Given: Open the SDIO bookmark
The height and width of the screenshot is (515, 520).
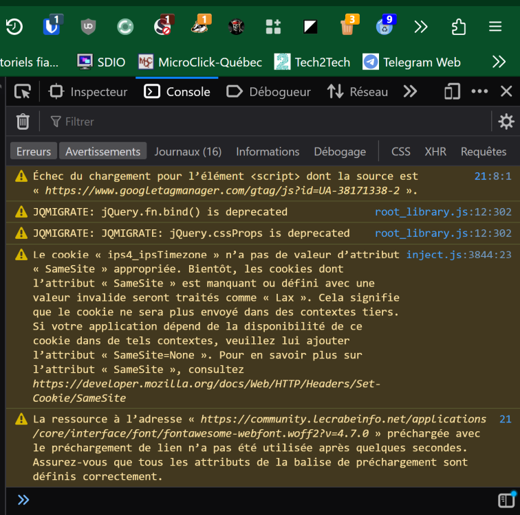Looking at the screenshot, I should tap(101, 62).
